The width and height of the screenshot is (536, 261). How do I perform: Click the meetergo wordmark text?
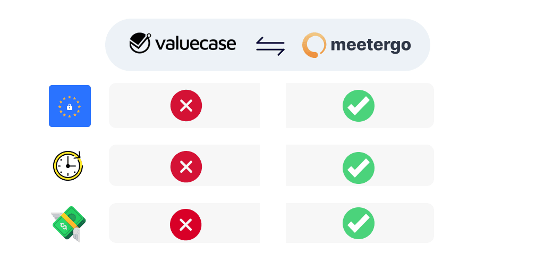[x=371, y=45]
